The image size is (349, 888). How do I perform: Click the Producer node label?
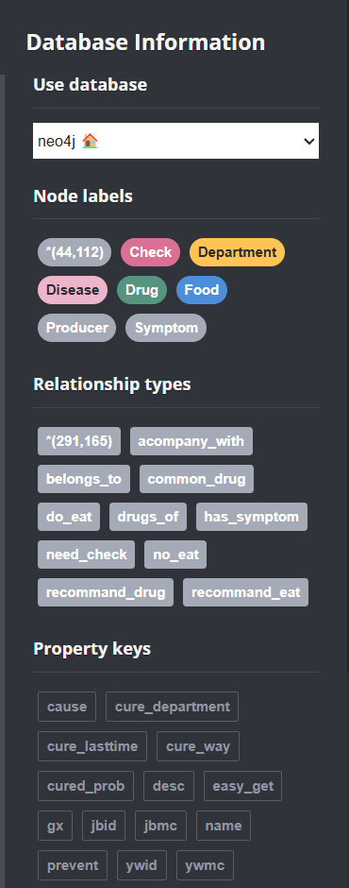[x=77, y=328]
